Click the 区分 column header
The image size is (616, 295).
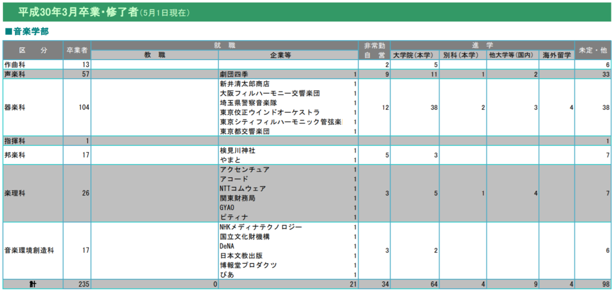pos(33,50)
